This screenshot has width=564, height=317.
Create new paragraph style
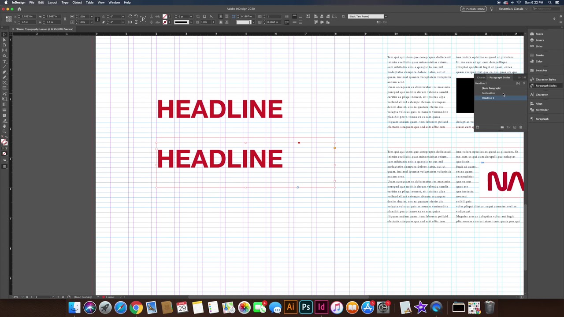tap(515, 127)
